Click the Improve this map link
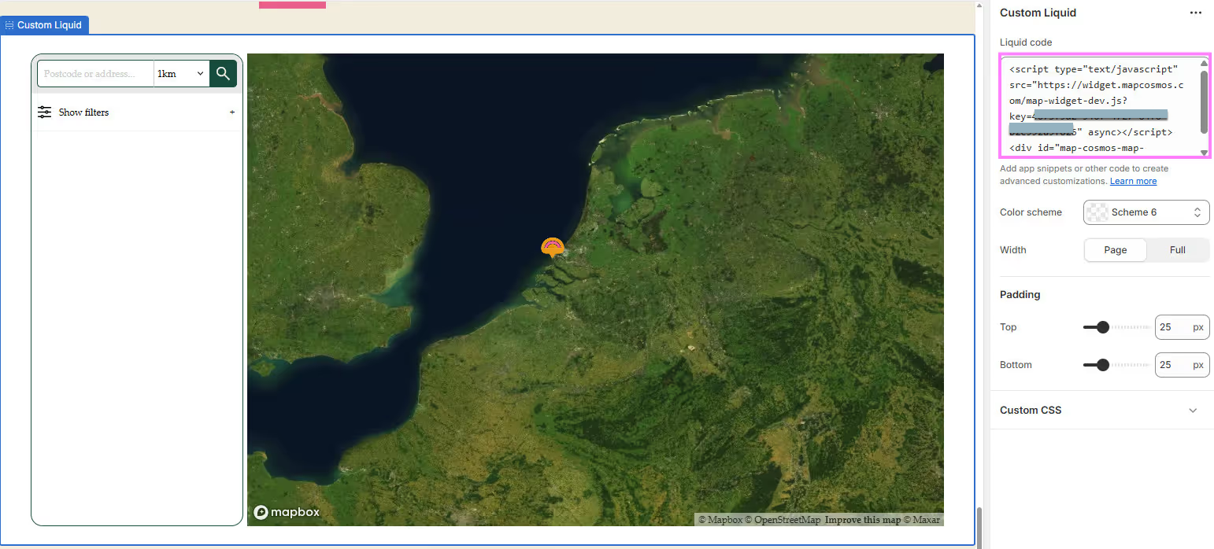 (862, 520)
